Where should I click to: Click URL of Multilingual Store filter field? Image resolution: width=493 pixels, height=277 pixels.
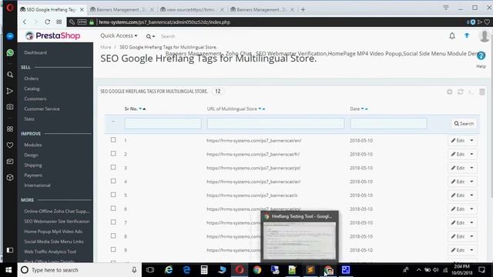pos(276,123)
